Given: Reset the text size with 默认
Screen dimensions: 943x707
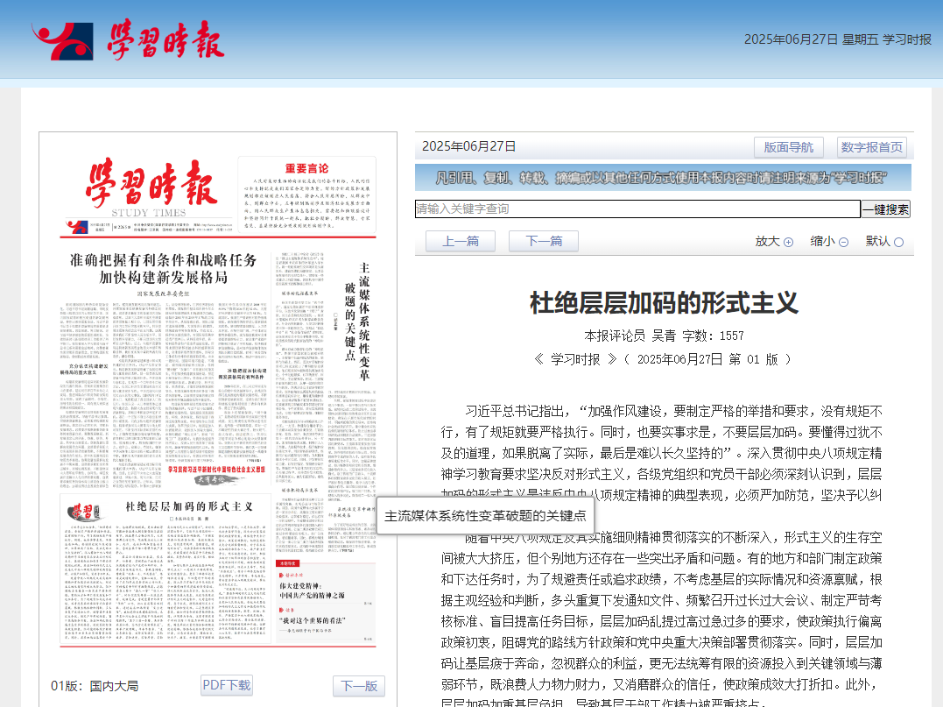Looking at the screenshot, I should 884,241.
